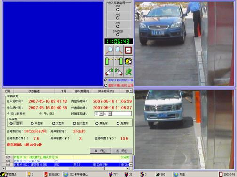Select the AV1 video source radio button
This screenshot has height=177, width=237.
pyautogui.click(x=118, y=10)
